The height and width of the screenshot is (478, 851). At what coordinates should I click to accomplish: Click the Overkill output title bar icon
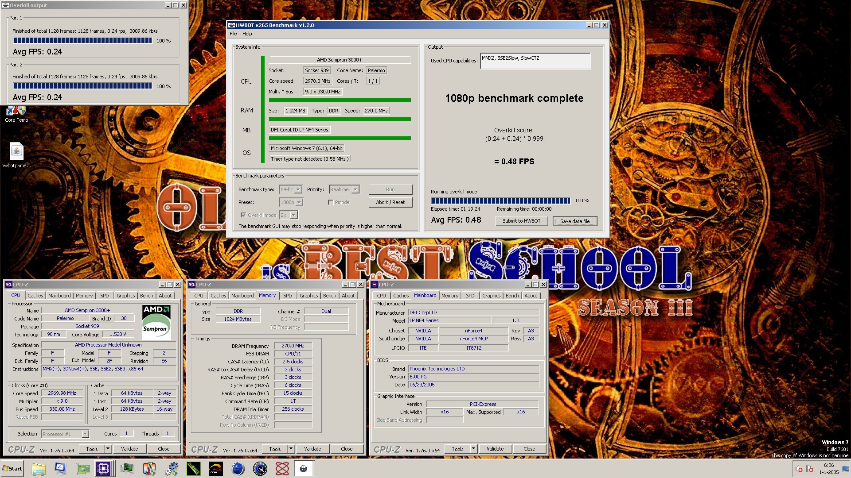5,5
